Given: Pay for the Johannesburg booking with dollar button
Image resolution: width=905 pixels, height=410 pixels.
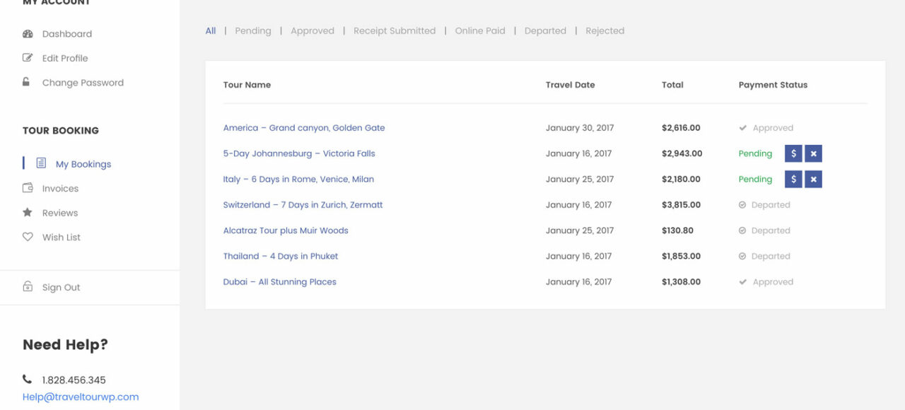Looking at the screenshot, I should click(x=793, y=153).
